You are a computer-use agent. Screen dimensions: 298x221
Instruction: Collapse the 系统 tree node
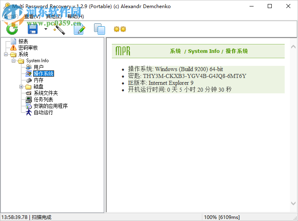point(6,55)
